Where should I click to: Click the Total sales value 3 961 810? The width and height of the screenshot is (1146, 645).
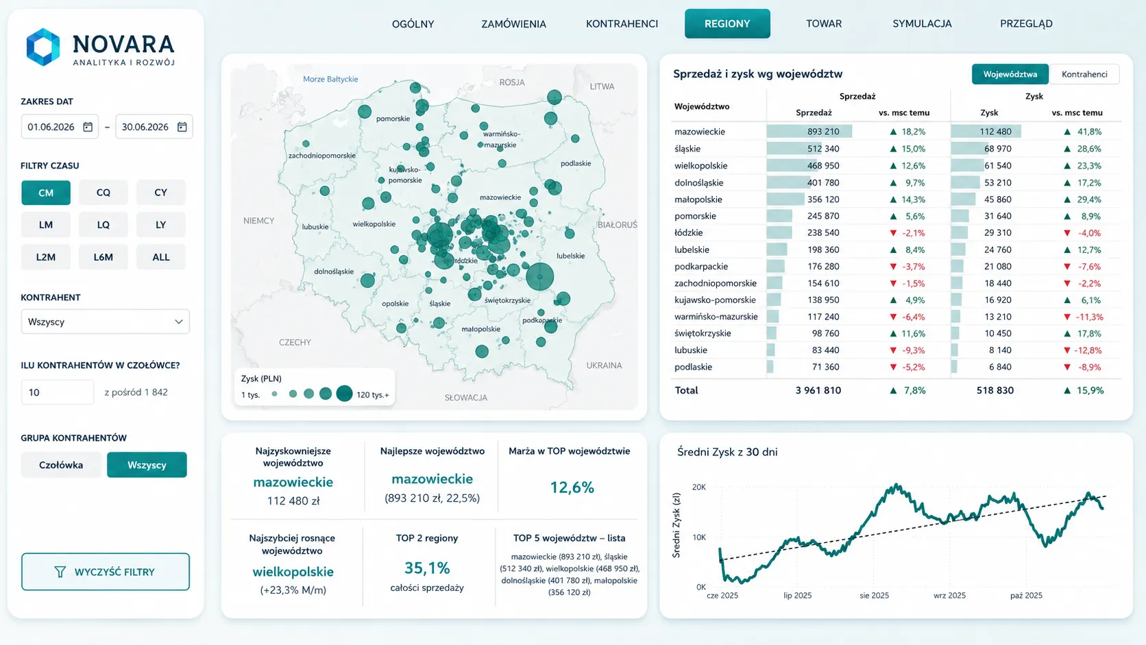point(818,391)
